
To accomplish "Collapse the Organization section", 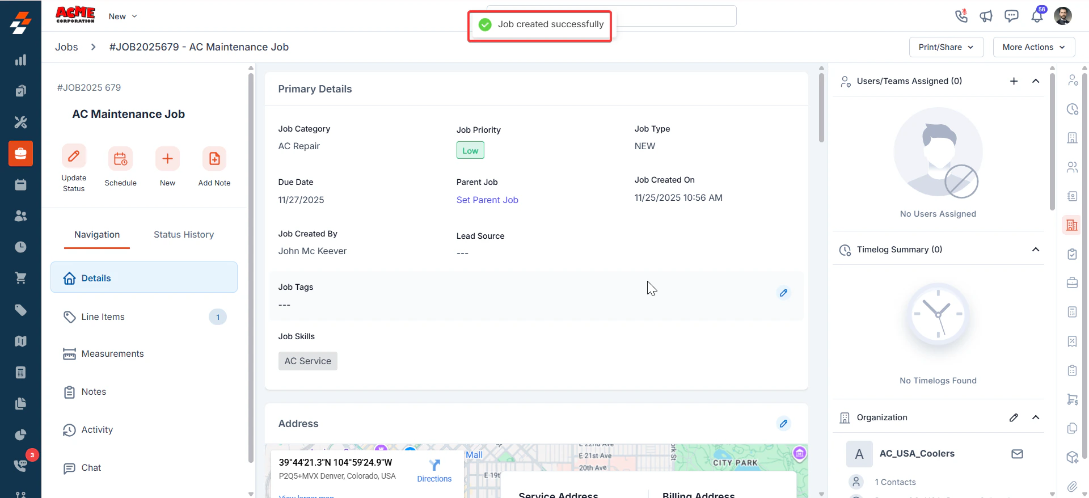I will pyautogui.click(x=1036, y=417).
